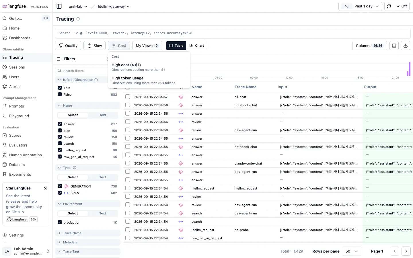The image size is (413, 258).
Task: Uncheck the 'search' name filter checkbox
Action: pyautogui.click(x=60, y=143)
